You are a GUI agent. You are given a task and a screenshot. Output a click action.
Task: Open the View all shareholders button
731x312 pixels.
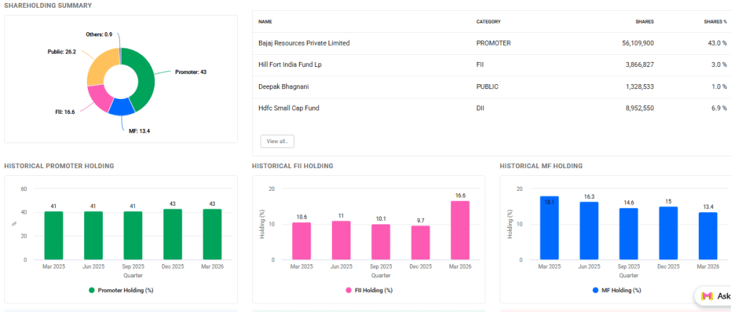277,141
